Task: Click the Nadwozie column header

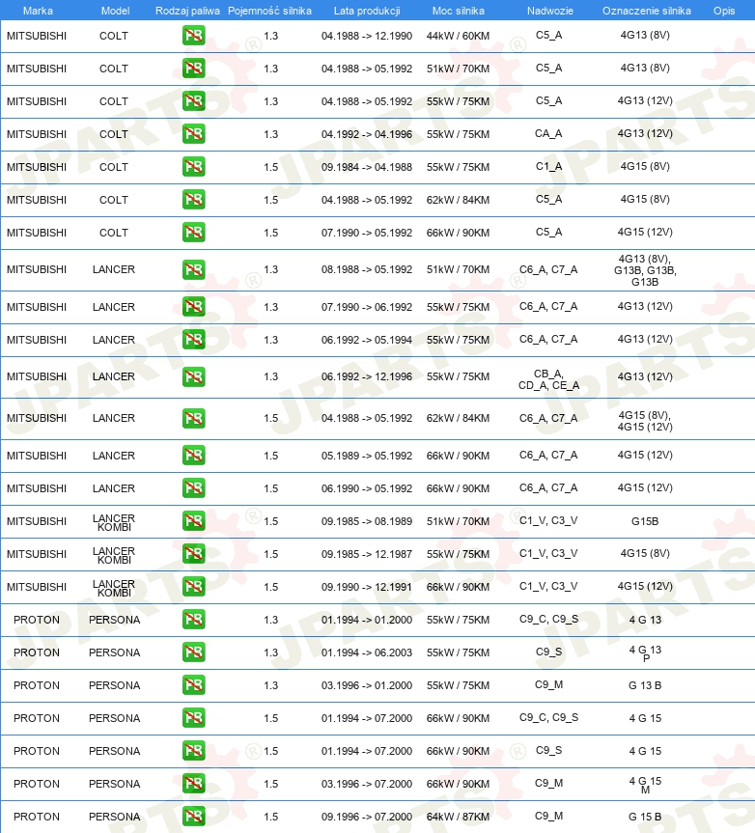Action: (550, 11)
